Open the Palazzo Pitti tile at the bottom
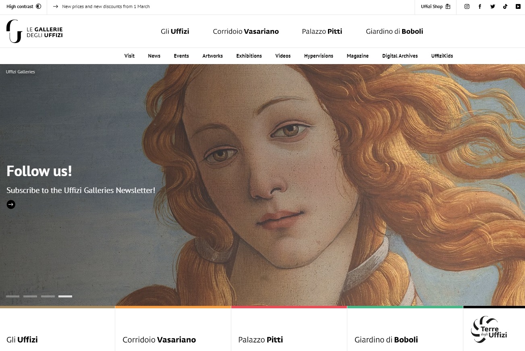525x351 pixels. pyautogui.click(x=289, y=328)
